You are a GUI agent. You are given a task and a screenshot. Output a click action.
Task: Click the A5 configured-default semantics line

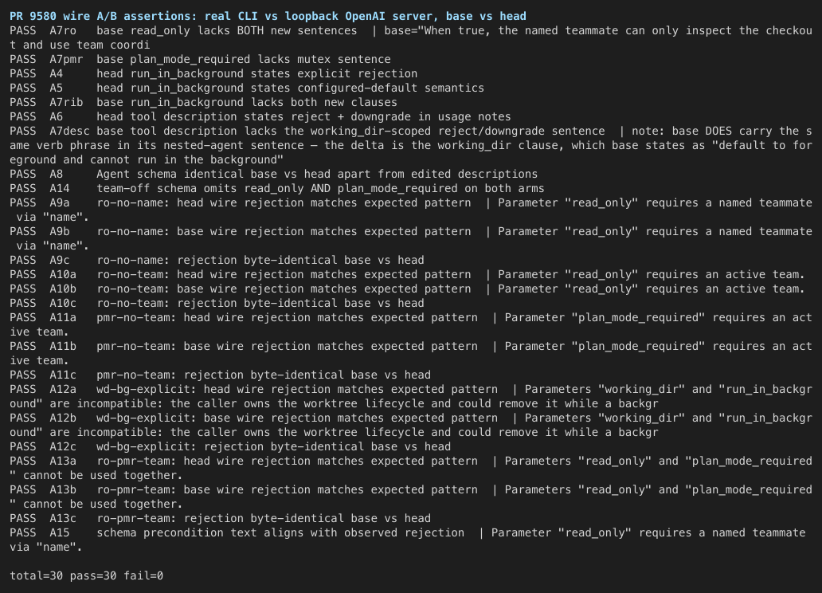pyautogui.click(x=247, y=88)
